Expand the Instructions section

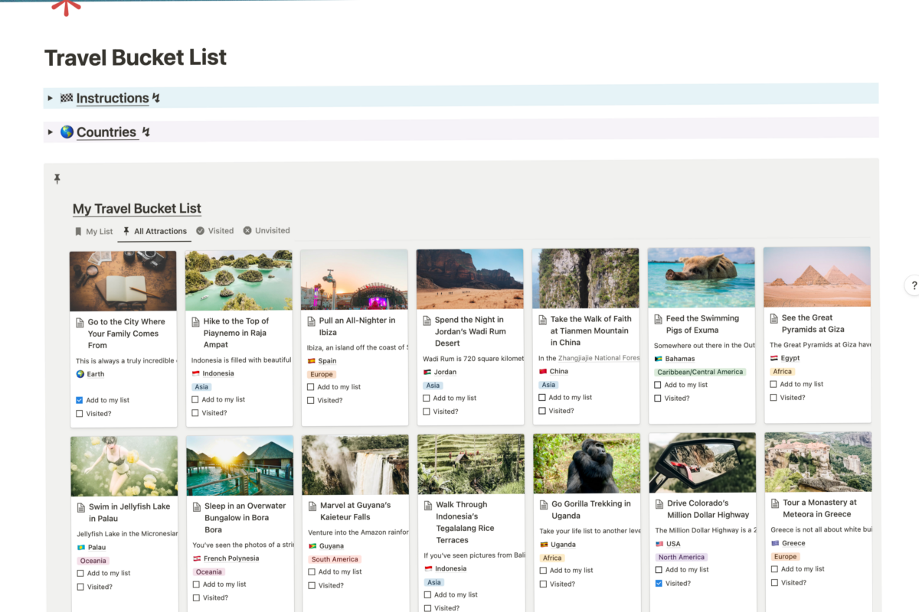point(50,98)
